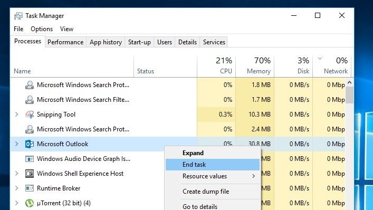Expand the µTorrent (32 bit) group
Viewport: 373px width, 210px height.
coord(17,203)
